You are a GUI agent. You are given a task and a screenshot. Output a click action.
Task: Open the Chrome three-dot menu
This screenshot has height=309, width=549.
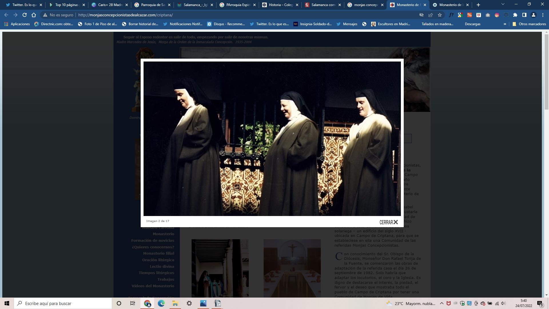click(x=543, y=15)
